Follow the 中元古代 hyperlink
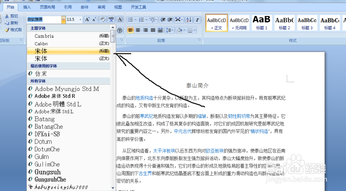This screenshot has height=191, width=346. tap(183, 131)
